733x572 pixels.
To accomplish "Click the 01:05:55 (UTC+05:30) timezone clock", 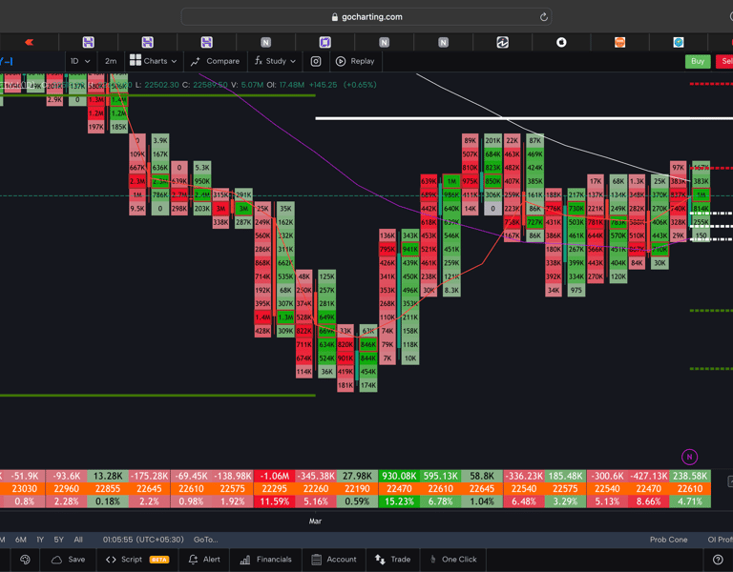I will tap(143, 540).
